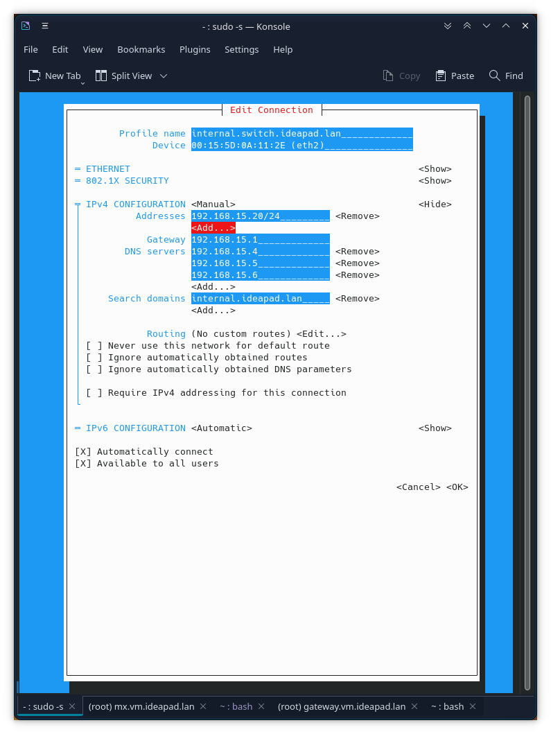The image size is (551, 734).
Task: Open the Settings menu
Action: pyautogui.click(x=242, y=50)
